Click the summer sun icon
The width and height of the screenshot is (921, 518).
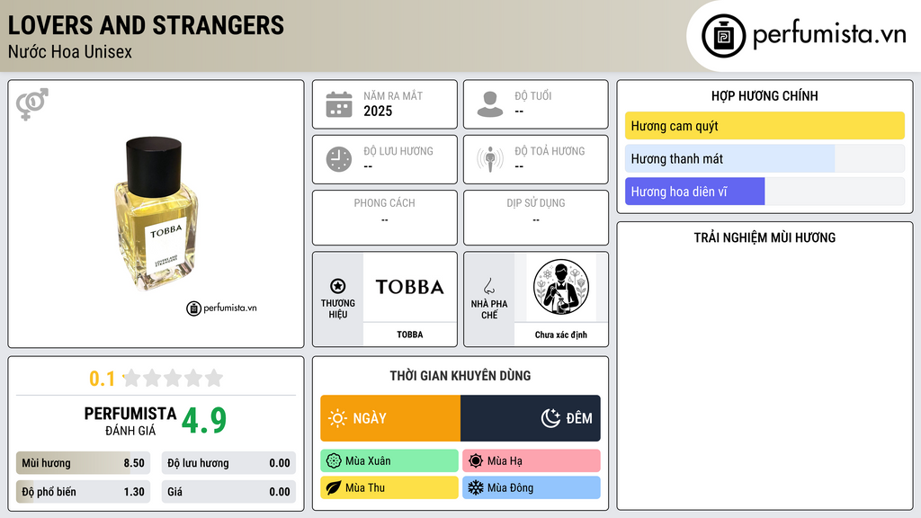coord(476,461)
